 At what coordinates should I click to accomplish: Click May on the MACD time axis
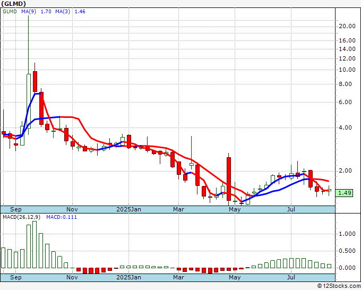point(235,277)
